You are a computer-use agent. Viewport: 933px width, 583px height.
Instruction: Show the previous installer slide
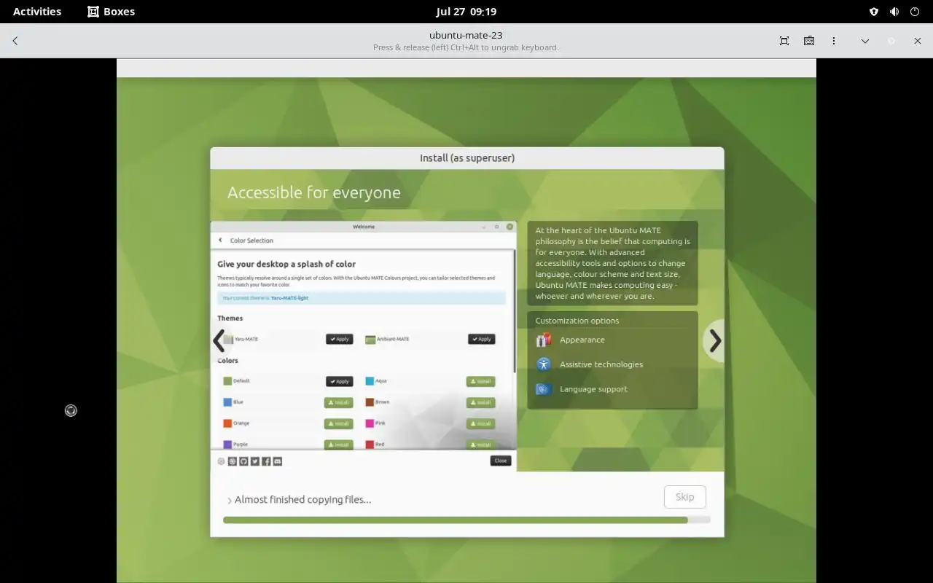219,340
